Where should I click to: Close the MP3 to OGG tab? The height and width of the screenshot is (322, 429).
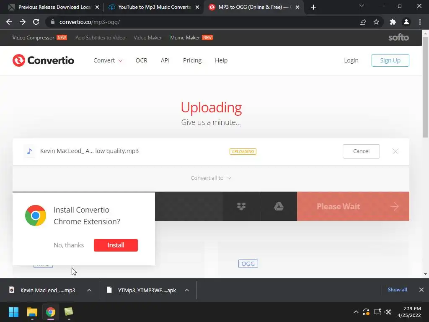[297, 7]
